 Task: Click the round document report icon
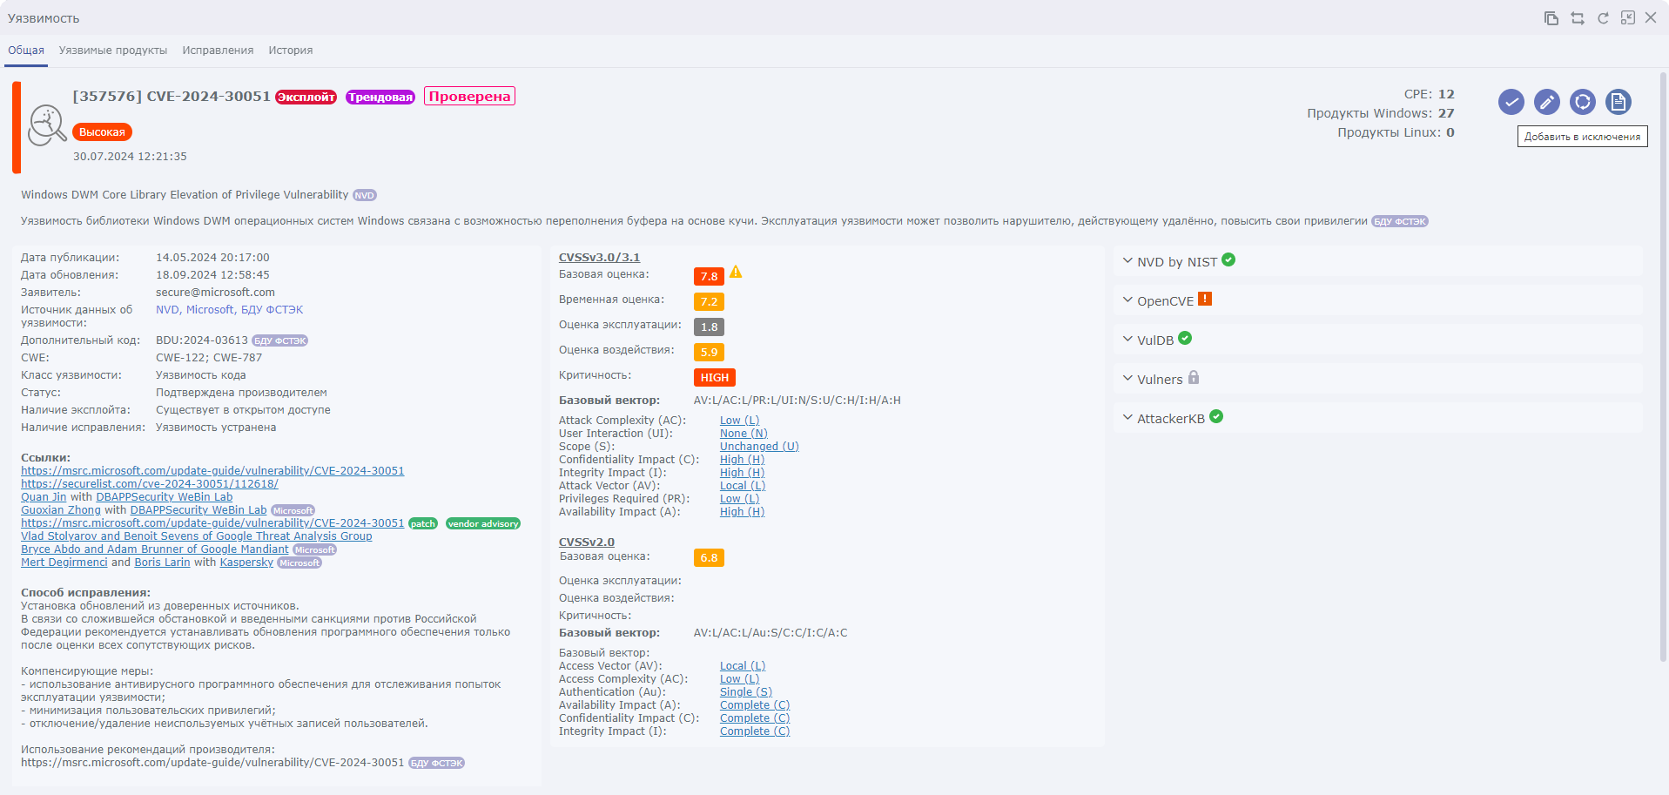point(1618,102)
